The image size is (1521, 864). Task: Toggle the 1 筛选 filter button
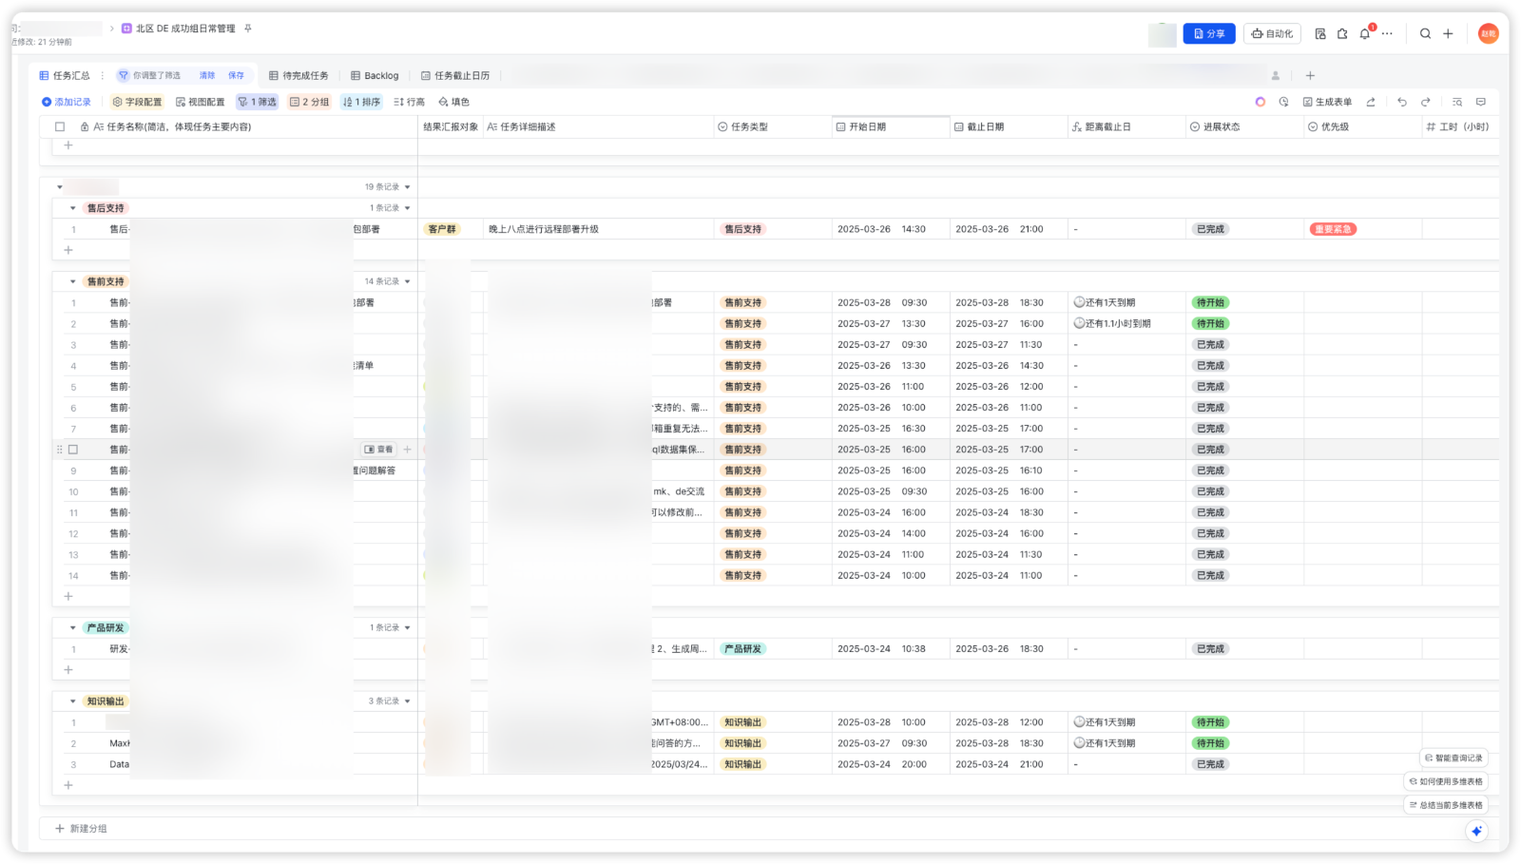point(257,102)
